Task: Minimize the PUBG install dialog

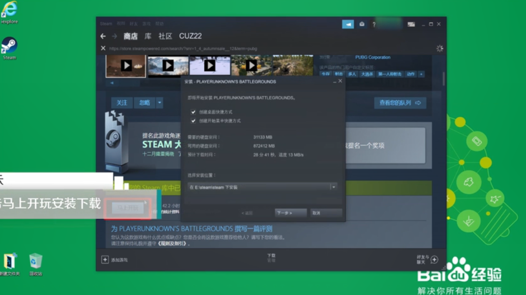Action: (x=335, y=82)
